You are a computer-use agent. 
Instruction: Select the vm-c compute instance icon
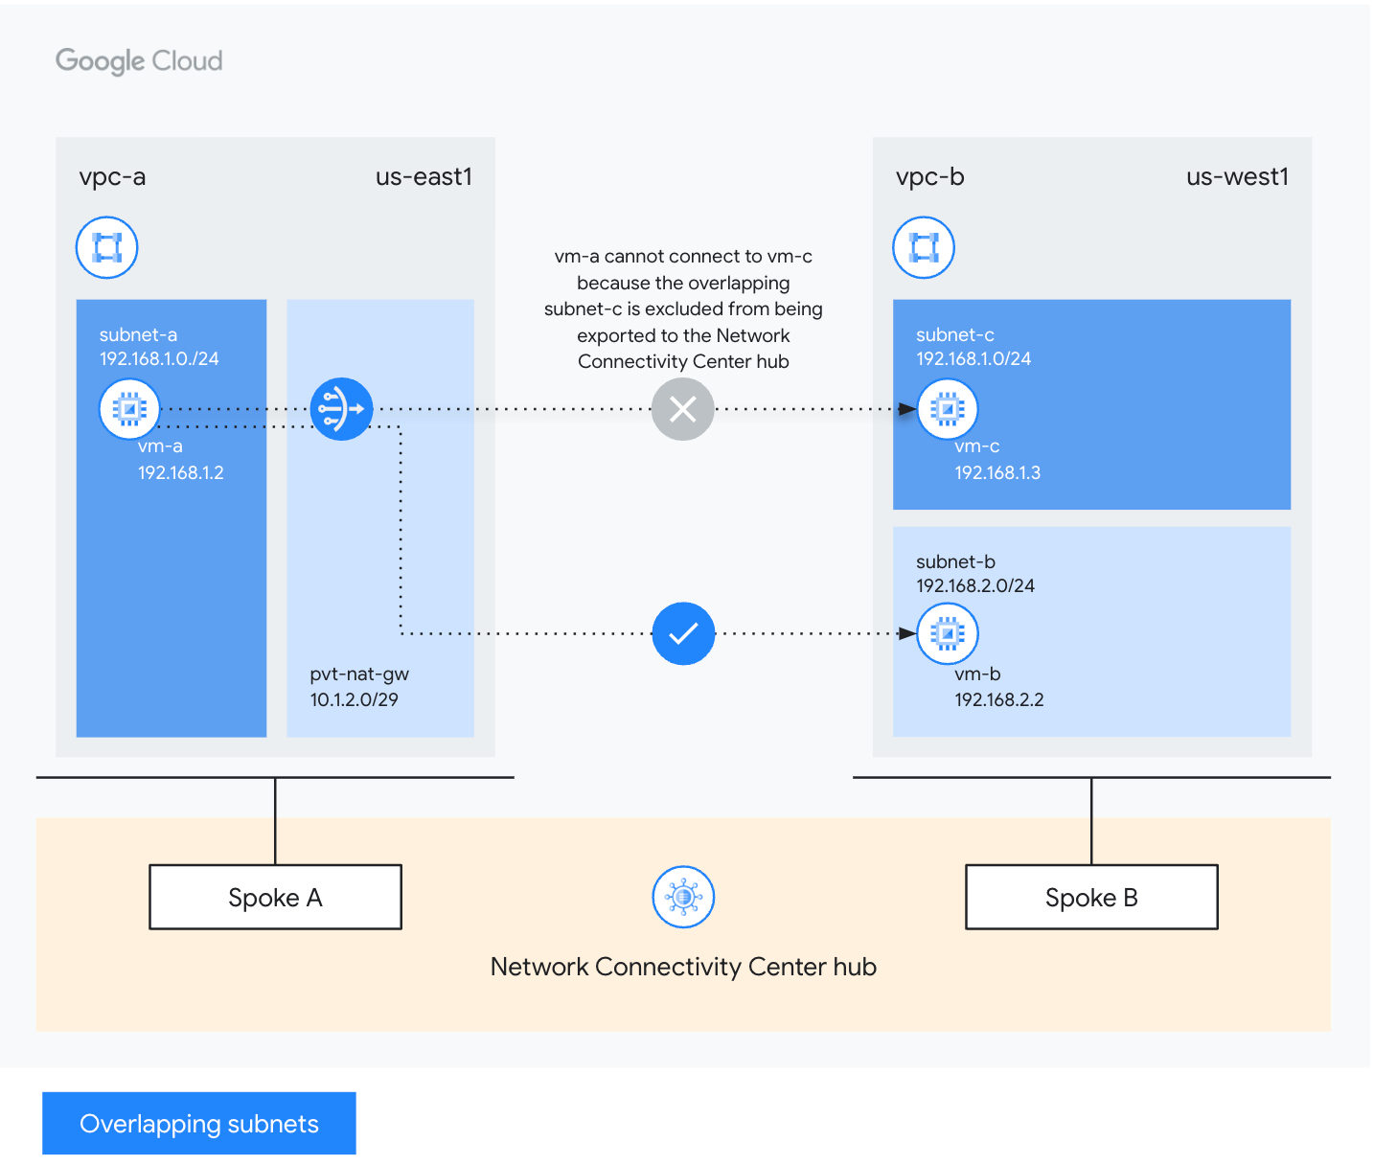coord(947,409)
